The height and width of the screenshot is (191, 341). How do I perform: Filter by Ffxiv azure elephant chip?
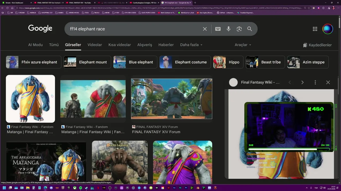[x=34, y=62]
